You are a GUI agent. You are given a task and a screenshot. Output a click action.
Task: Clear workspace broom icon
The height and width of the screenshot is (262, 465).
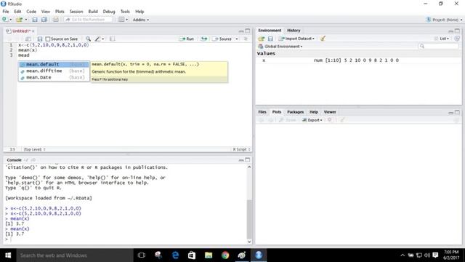(323, 39)
